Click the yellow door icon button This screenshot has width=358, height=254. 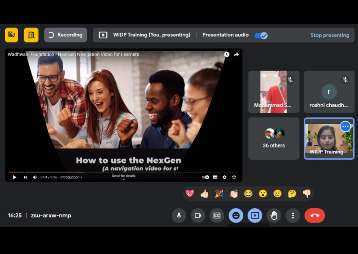(31, 35)
